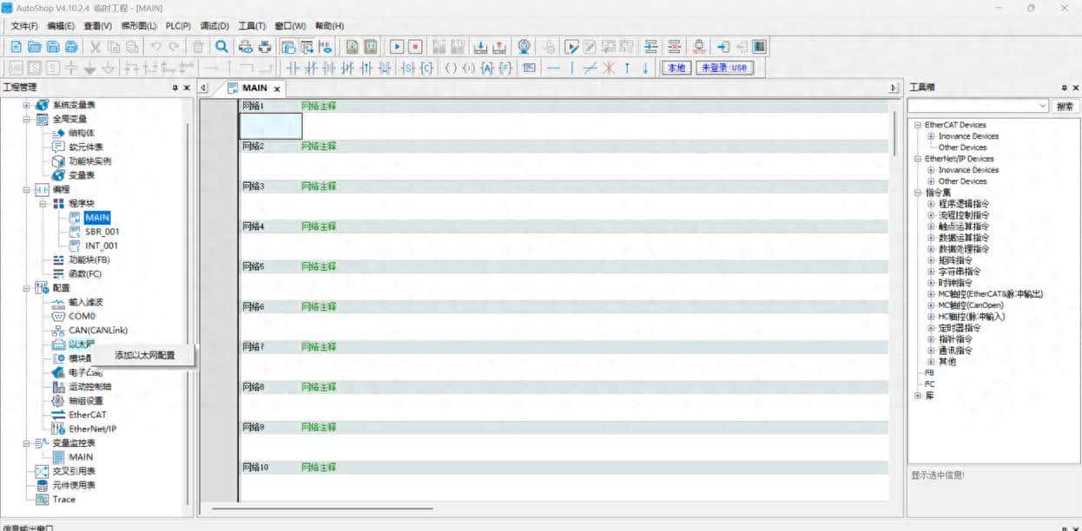Image resolution: width=1082 pixels, height=531 pixels.
Task: Click the Open project folder icon
Action: [35, 47]
